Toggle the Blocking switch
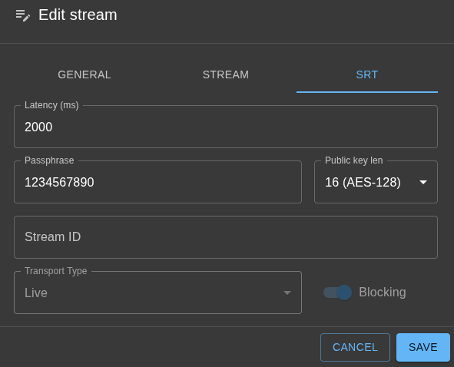Image resolution: width=454 pixels, height=367 pixels. 337,293
